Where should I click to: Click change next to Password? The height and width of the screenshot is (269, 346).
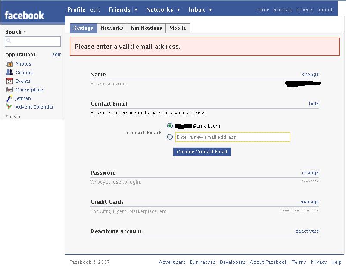pyautogui.click(x=310, y=172)
